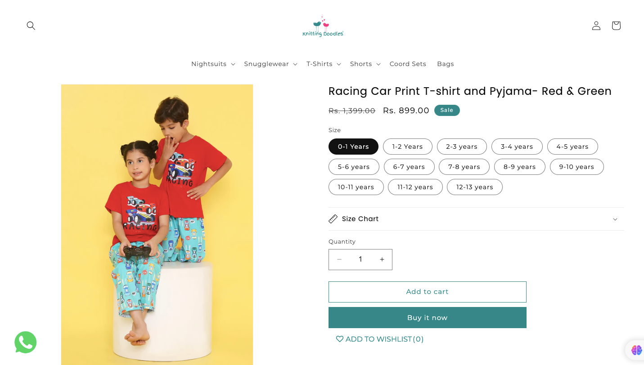
Task: Expand the Size Chart section
Action: (476, 219)
